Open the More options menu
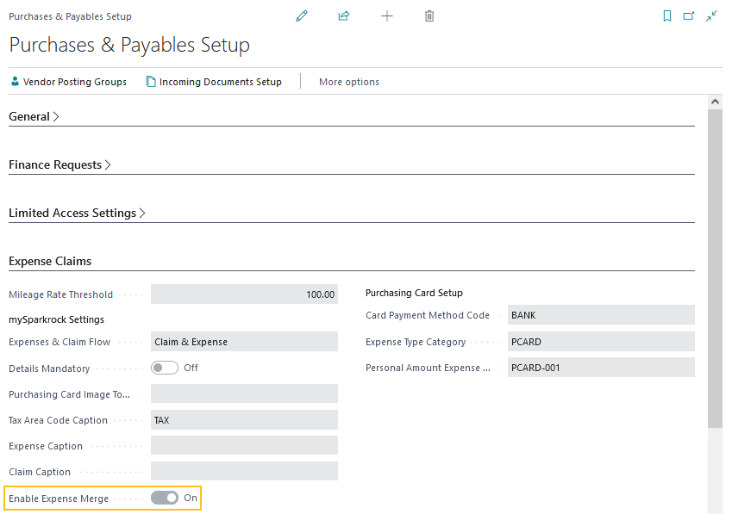The image size is (732, 514). click(x=348, y=82)
